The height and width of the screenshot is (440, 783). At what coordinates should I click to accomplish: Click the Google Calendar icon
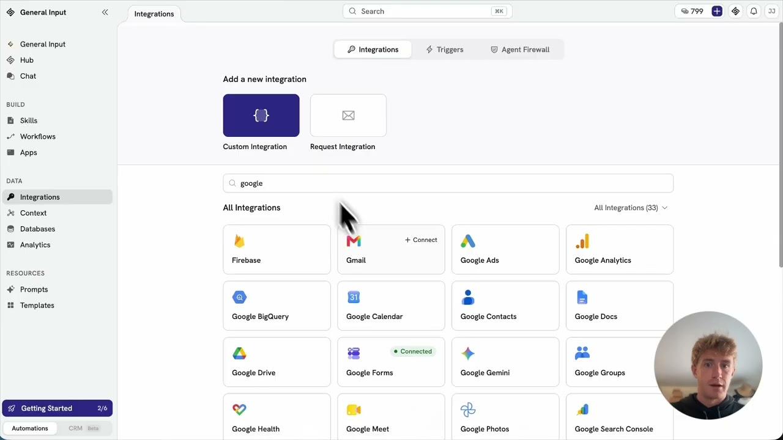point(354,297)
